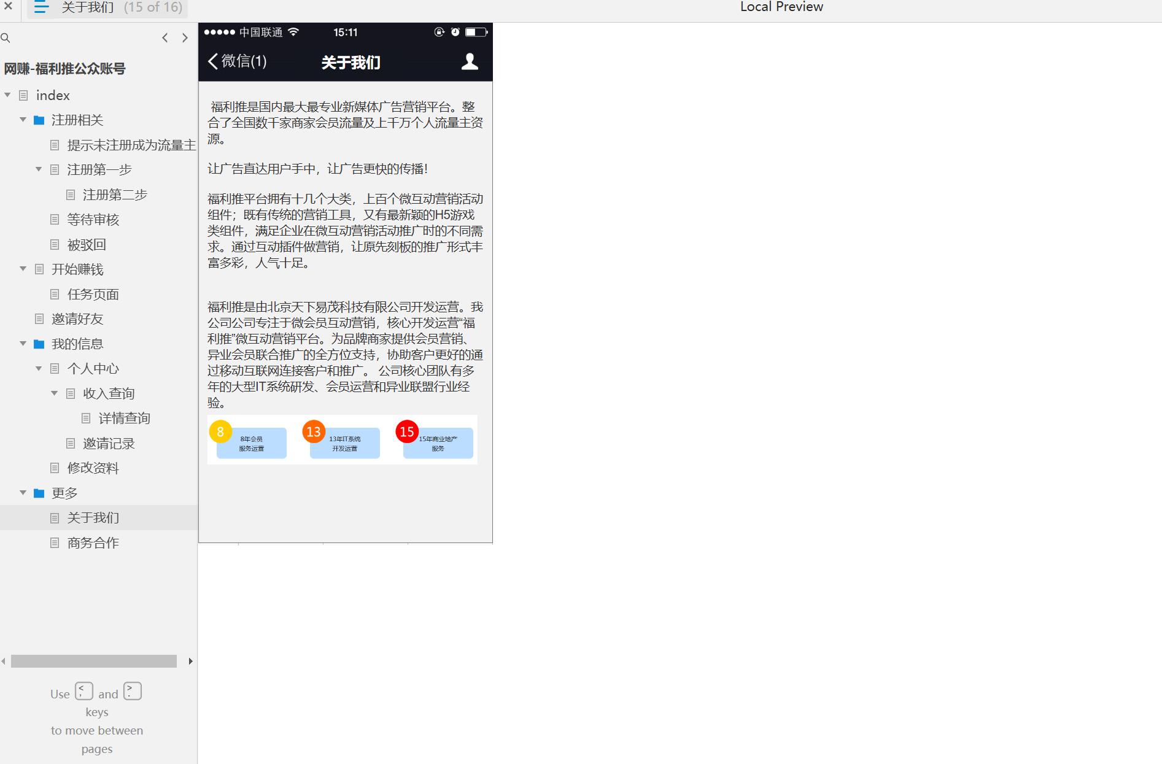Click the sitemap horizontal scrollbar thumb
Image resolution: width=1162 pixels, height=764 pixels.
coord(94,661)
